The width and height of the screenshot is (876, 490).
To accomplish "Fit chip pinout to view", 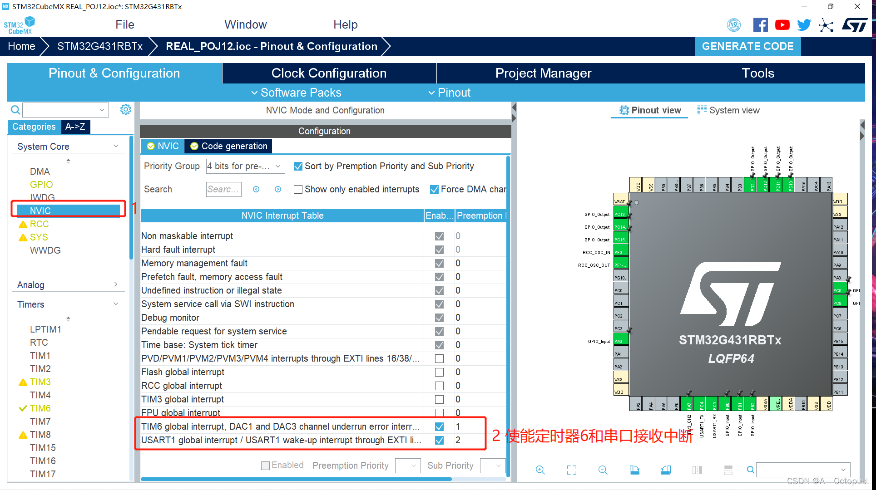I will [571, 470].
